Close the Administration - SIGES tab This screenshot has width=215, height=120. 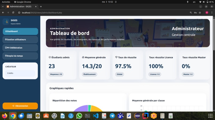36,7
